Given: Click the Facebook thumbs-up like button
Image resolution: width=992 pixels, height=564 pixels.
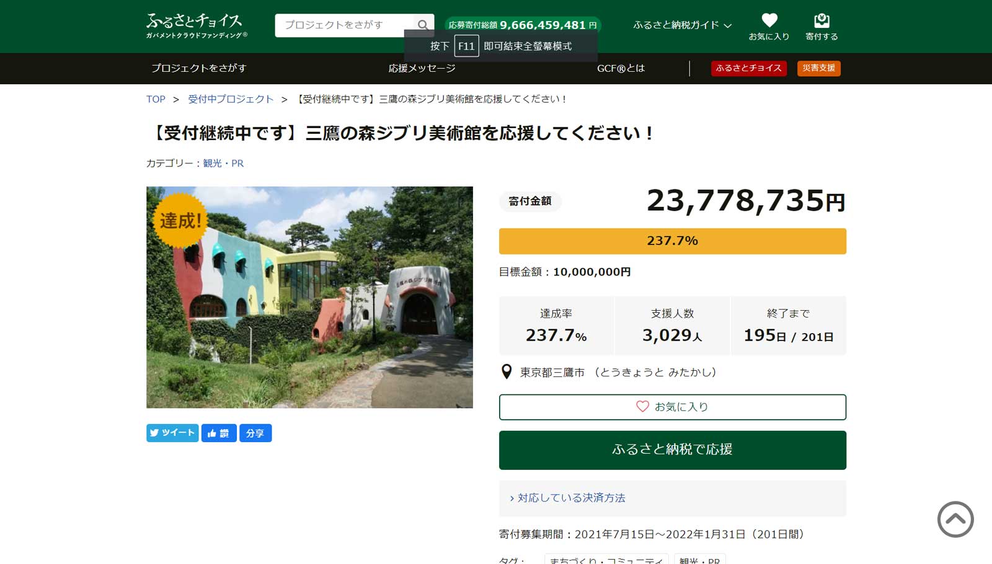Looking at the screenshot, I should (x=219, y=433).
